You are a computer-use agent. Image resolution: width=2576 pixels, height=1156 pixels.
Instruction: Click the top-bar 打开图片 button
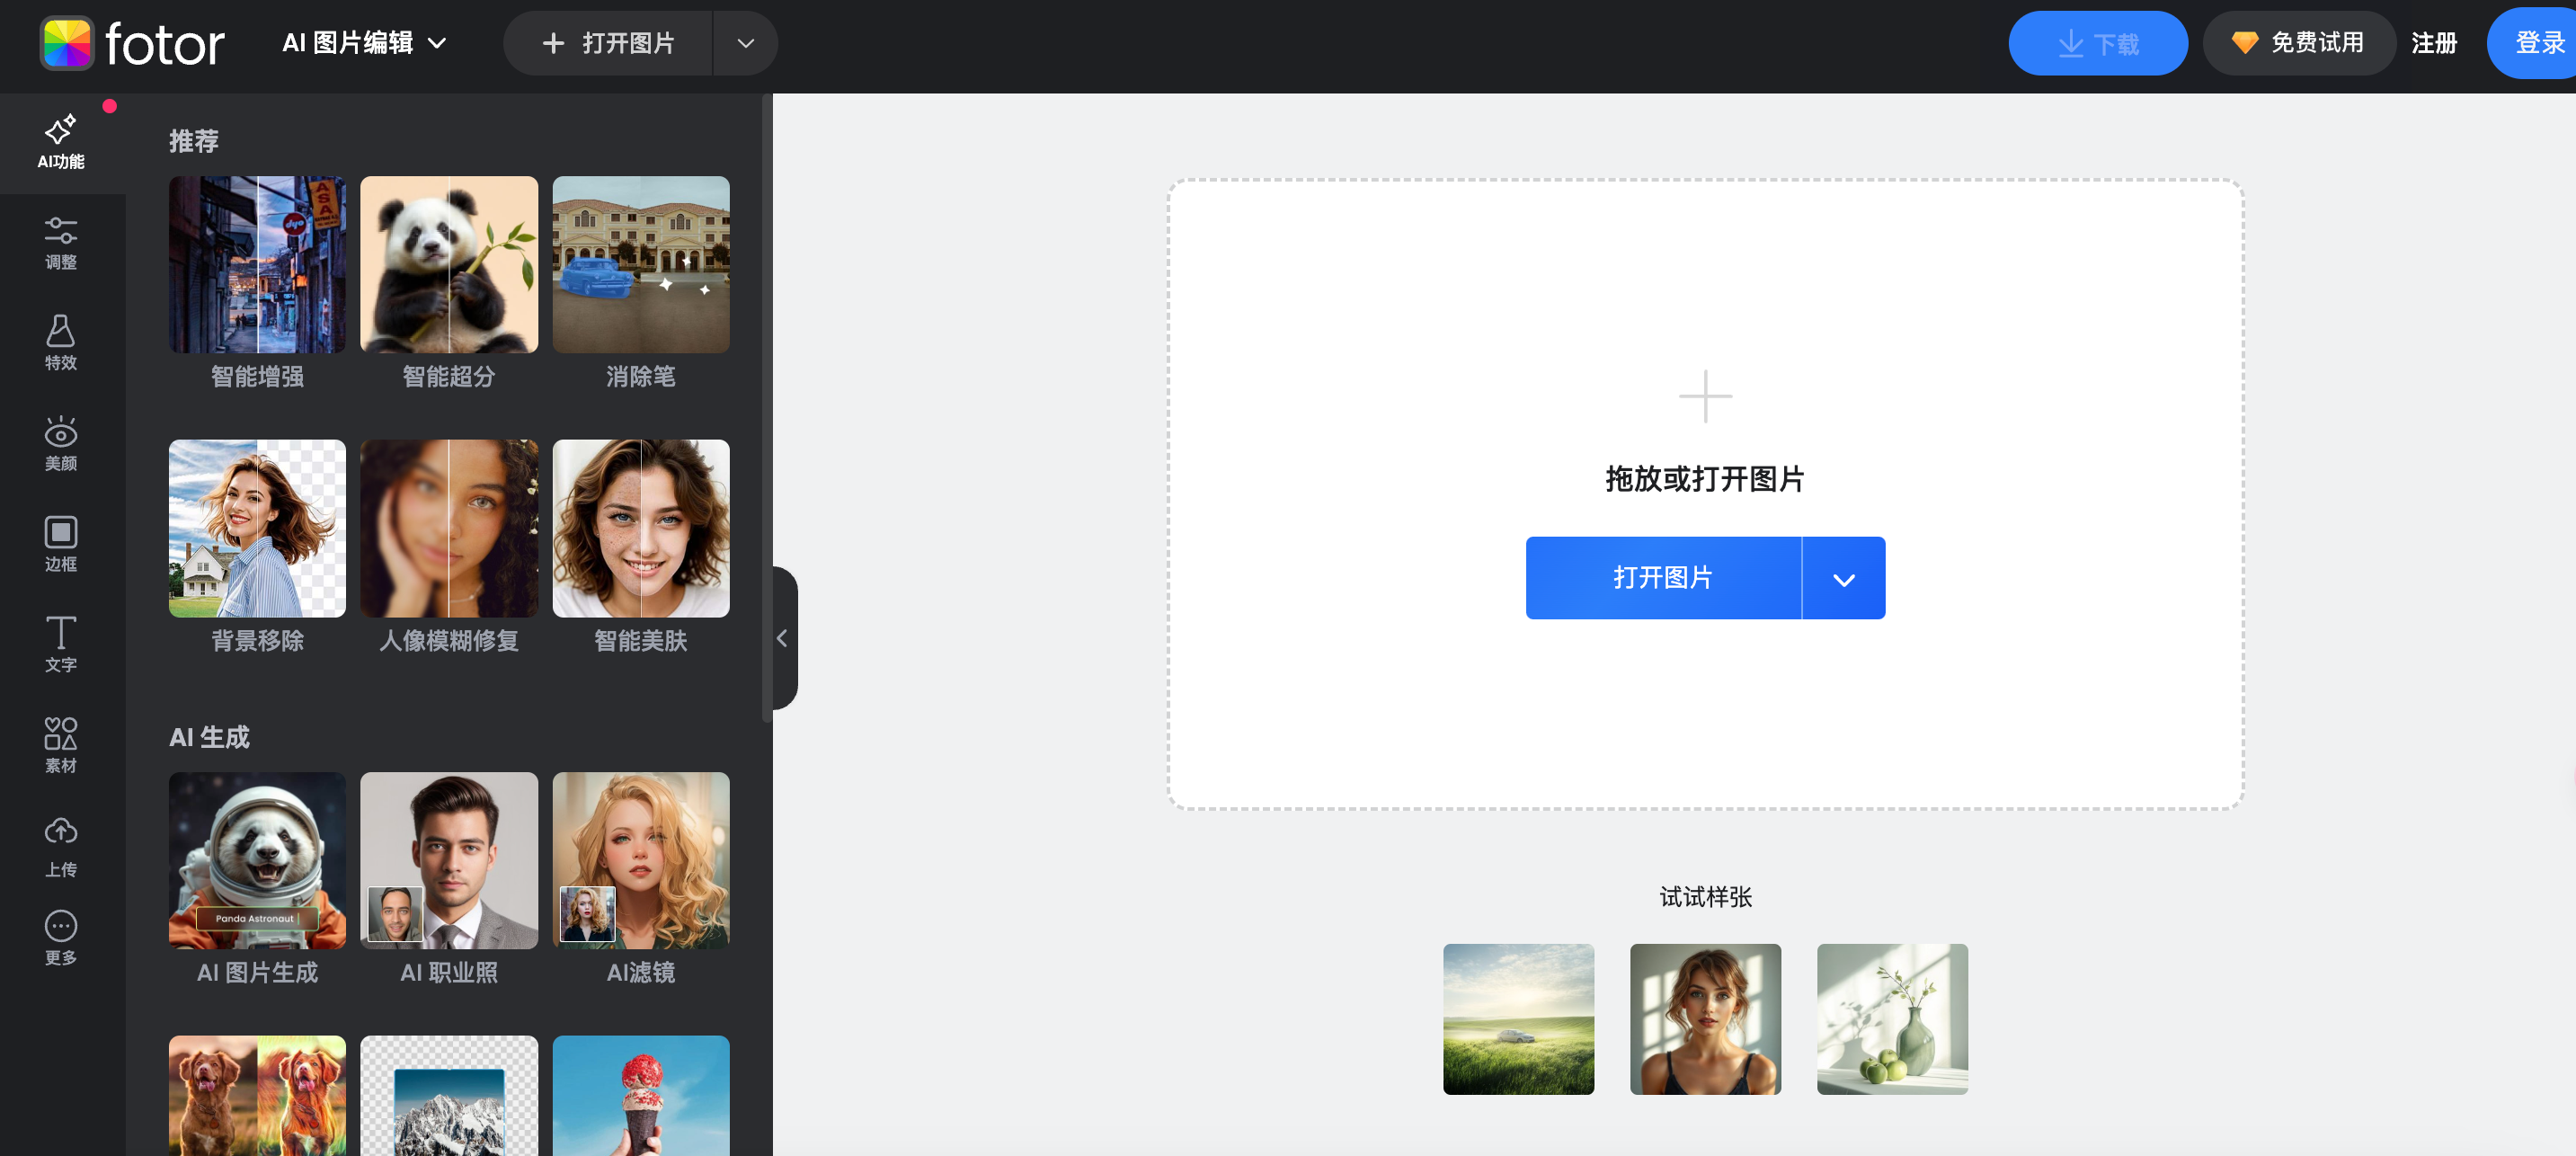tap(608, 43)
